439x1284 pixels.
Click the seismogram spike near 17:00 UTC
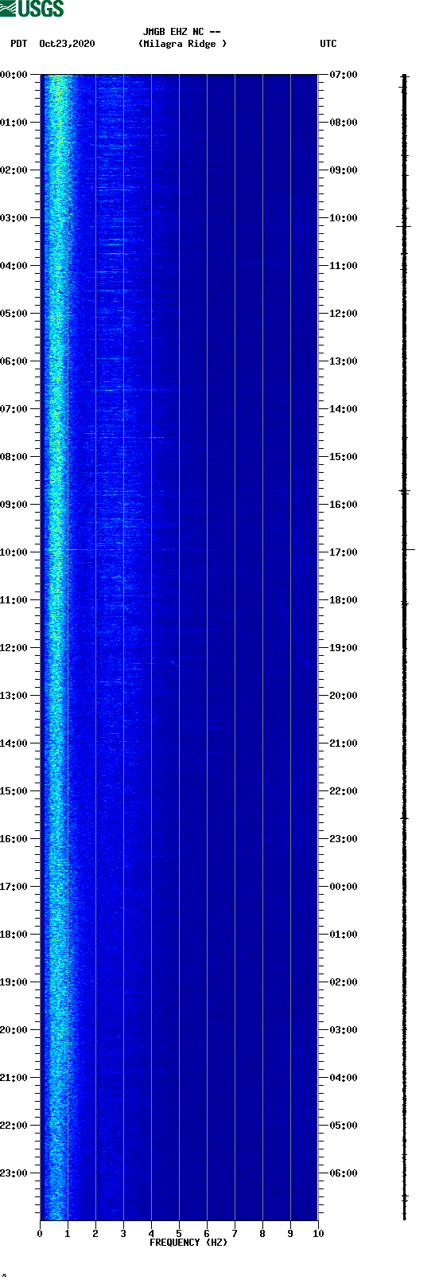(x=408, y=549)
